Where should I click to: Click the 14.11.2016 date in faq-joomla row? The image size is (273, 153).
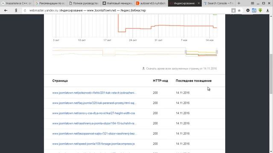[x=183, y=103]
